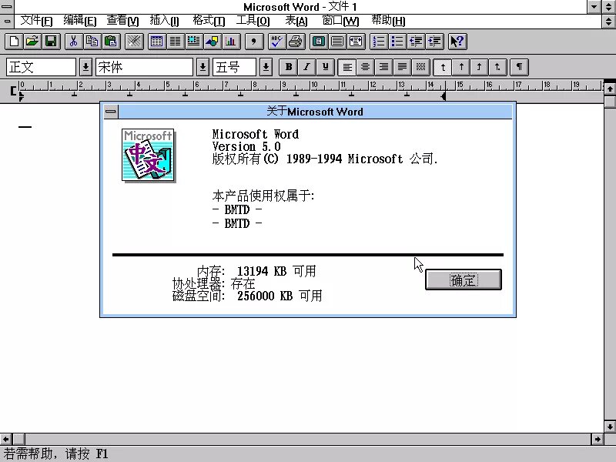Open the 窗口(W) menu

coord(340,21)
